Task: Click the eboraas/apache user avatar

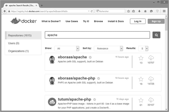Action: pyautogui.click(x=52, y=60)
